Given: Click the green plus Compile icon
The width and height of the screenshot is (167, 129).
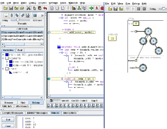Looking at the screenshot, I should click(91, 8).
